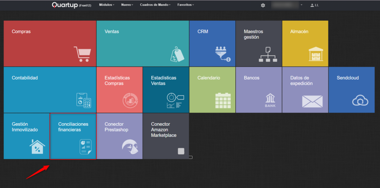Open the Favoritos menu
This screenshot has width=380, height=188.
coord(186,5)
